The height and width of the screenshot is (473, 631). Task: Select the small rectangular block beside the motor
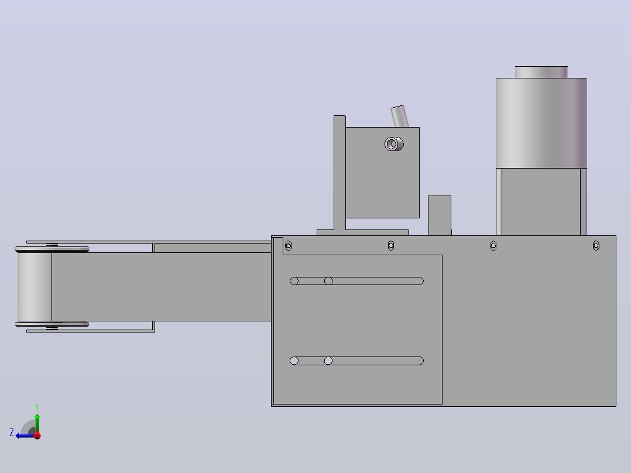click(x=440, y=215)
